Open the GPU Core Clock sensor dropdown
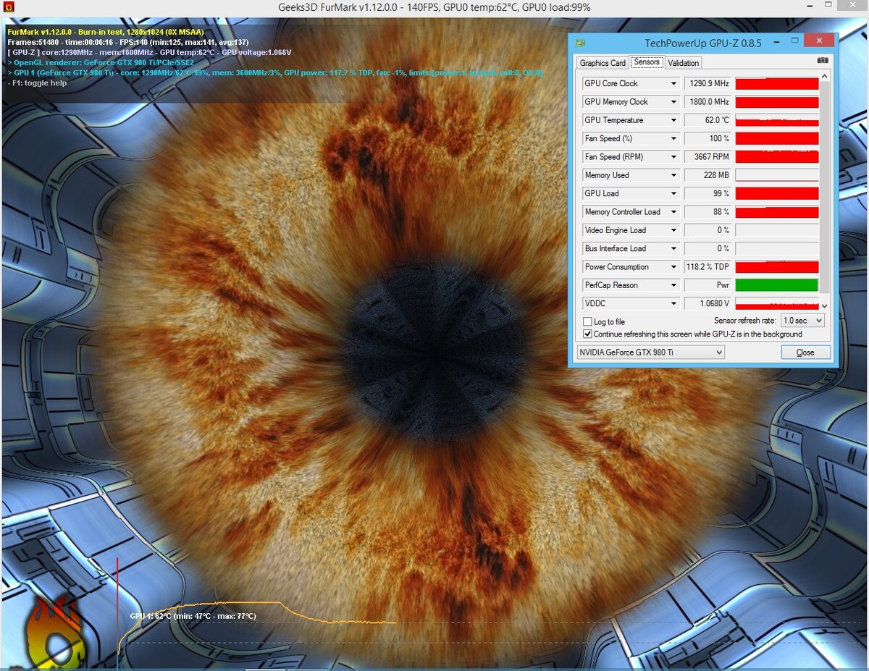869x671 pixels. point(674,83)
